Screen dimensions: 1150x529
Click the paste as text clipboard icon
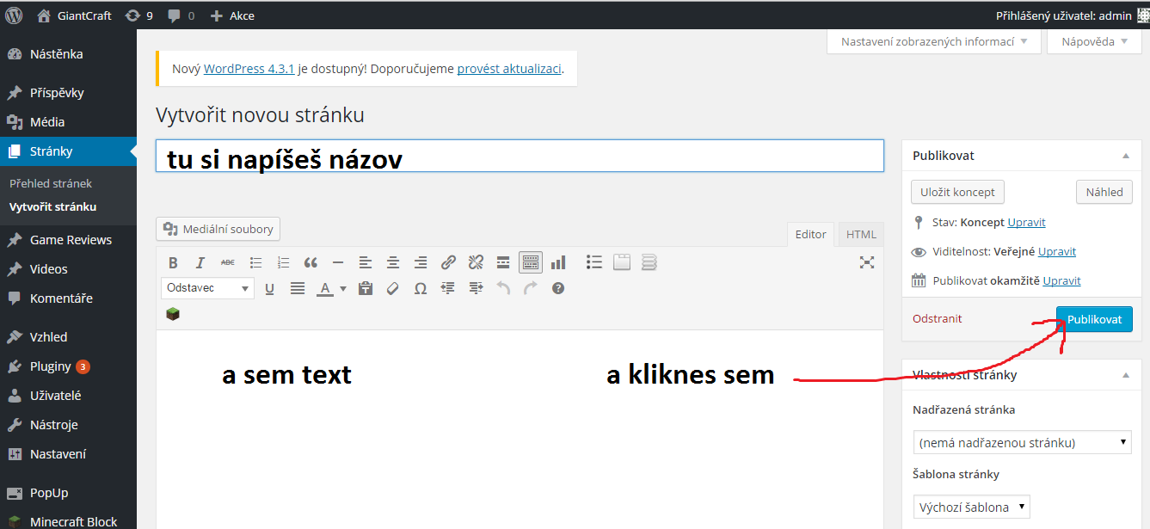[x=366, y=288]
